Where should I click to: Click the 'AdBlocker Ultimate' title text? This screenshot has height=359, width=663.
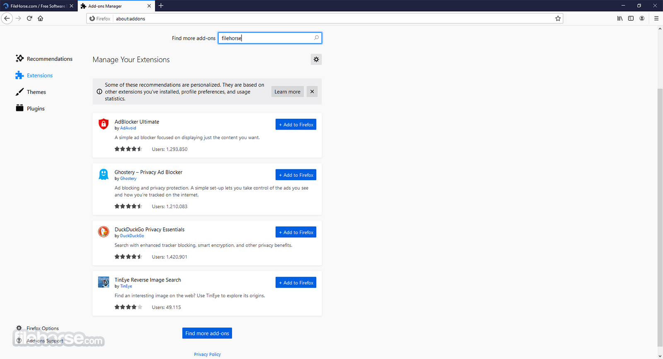(x=137, y=122)
